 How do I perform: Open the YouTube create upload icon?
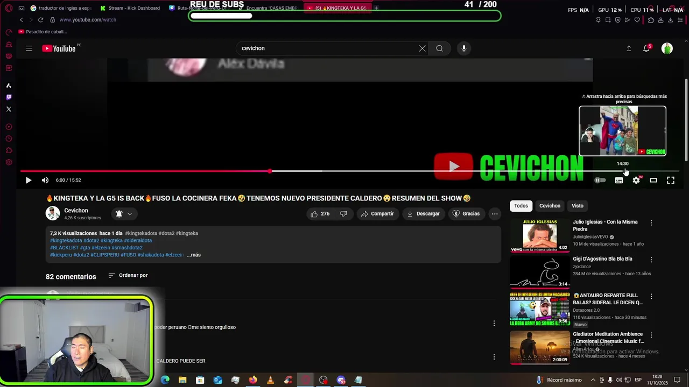tap(629, 48)
